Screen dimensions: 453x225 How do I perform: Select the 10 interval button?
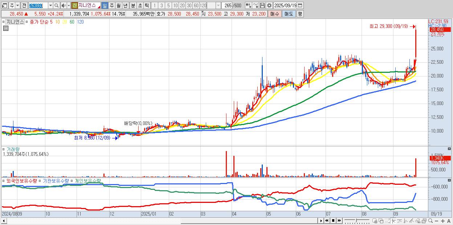click(175, 5)
